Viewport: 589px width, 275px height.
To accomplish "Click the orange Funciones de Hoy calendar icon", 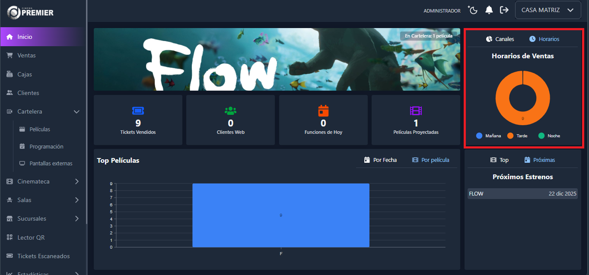I will (x=323, y=111).
